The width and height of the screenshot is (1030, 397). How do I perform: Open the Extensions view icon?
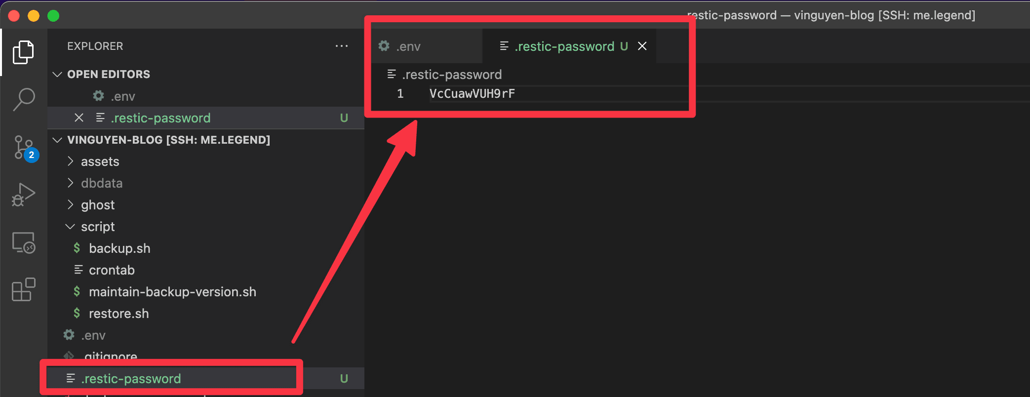pyautogui.click(x=23, y=289)
